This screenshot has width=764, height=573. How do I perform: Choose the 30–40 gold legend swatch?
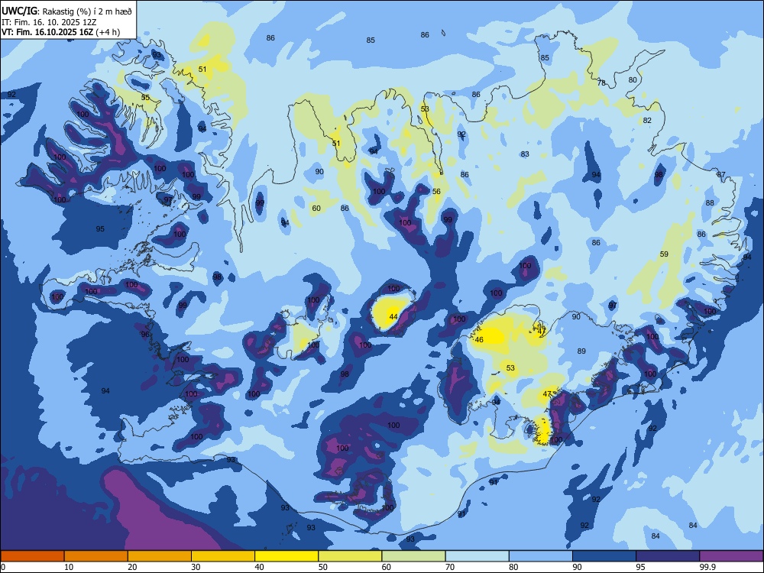click(223, 556)
